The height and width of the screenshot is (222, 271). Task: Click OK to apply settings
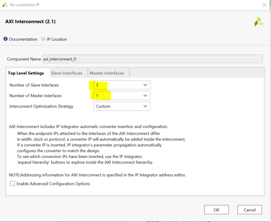216,210
